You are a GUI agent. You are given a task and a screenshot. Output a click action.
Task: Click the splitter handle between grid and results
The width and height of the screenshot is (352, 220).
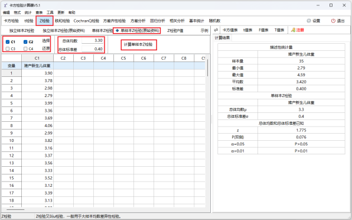(211, 119)
